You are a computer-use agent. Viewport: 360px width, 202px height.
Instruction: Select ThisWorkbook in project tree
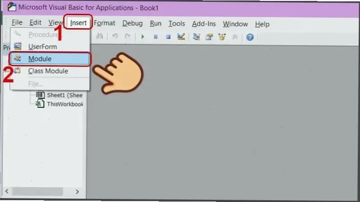tap(65, 104)
